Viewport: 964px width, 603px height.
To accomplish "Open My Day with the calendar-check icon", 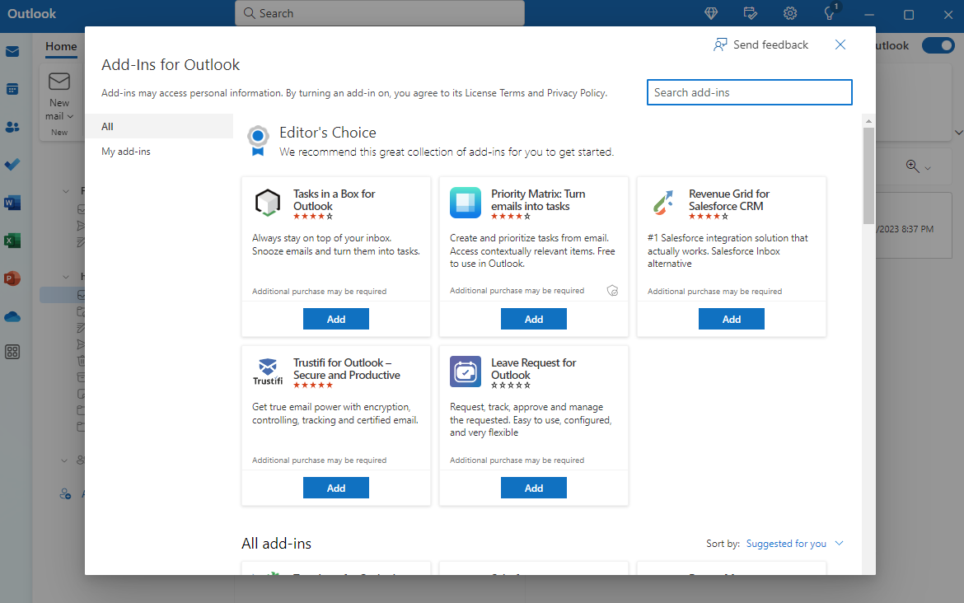I will [750, 13].
